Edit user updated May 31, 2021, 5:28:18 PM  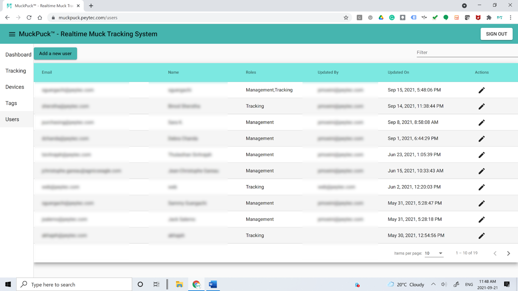(x=481, y=220)
